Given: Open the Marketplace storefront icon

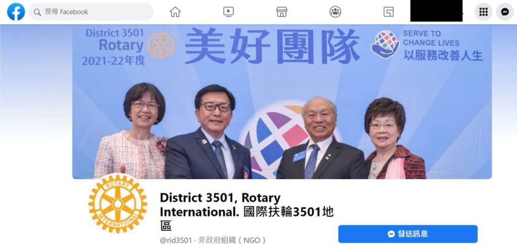Looking at the screenshot, I should 282,12.
